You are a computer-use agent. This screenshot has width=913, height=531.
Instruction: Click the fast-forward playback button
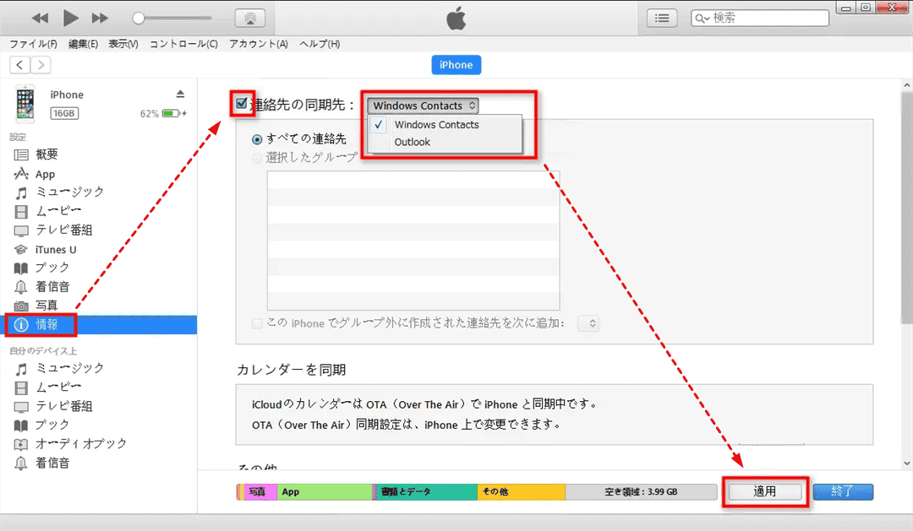tap(100, 18)
